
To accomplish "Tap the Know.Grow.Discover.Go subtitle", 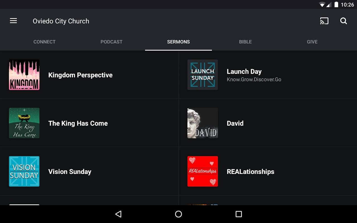I will pos(254,79).
